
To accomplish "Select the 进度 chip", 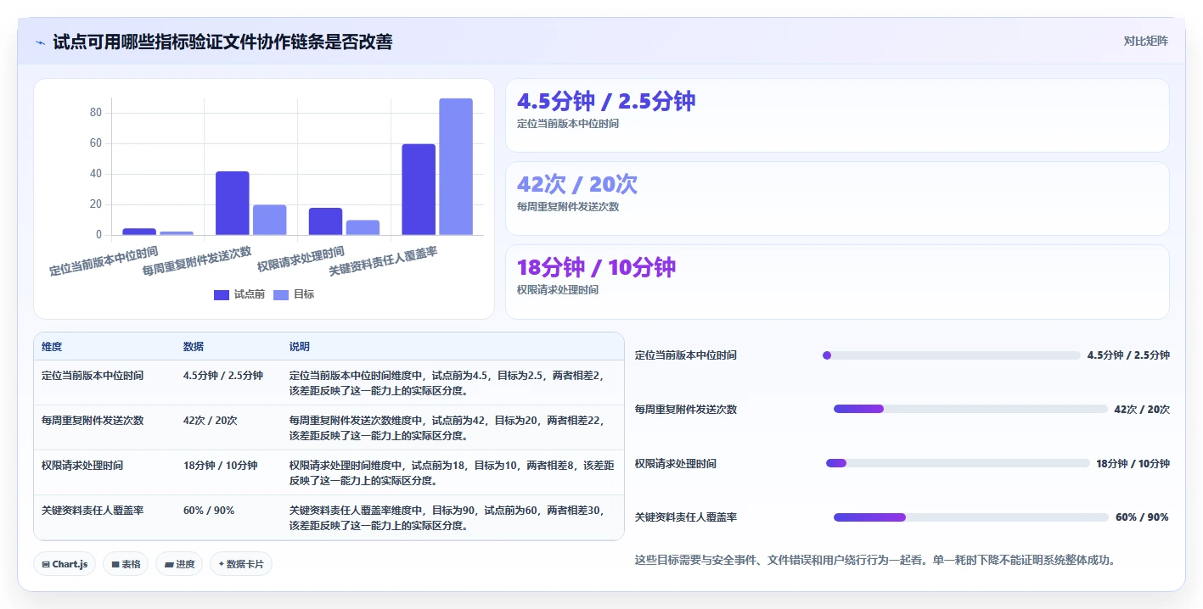I will 179,564.
